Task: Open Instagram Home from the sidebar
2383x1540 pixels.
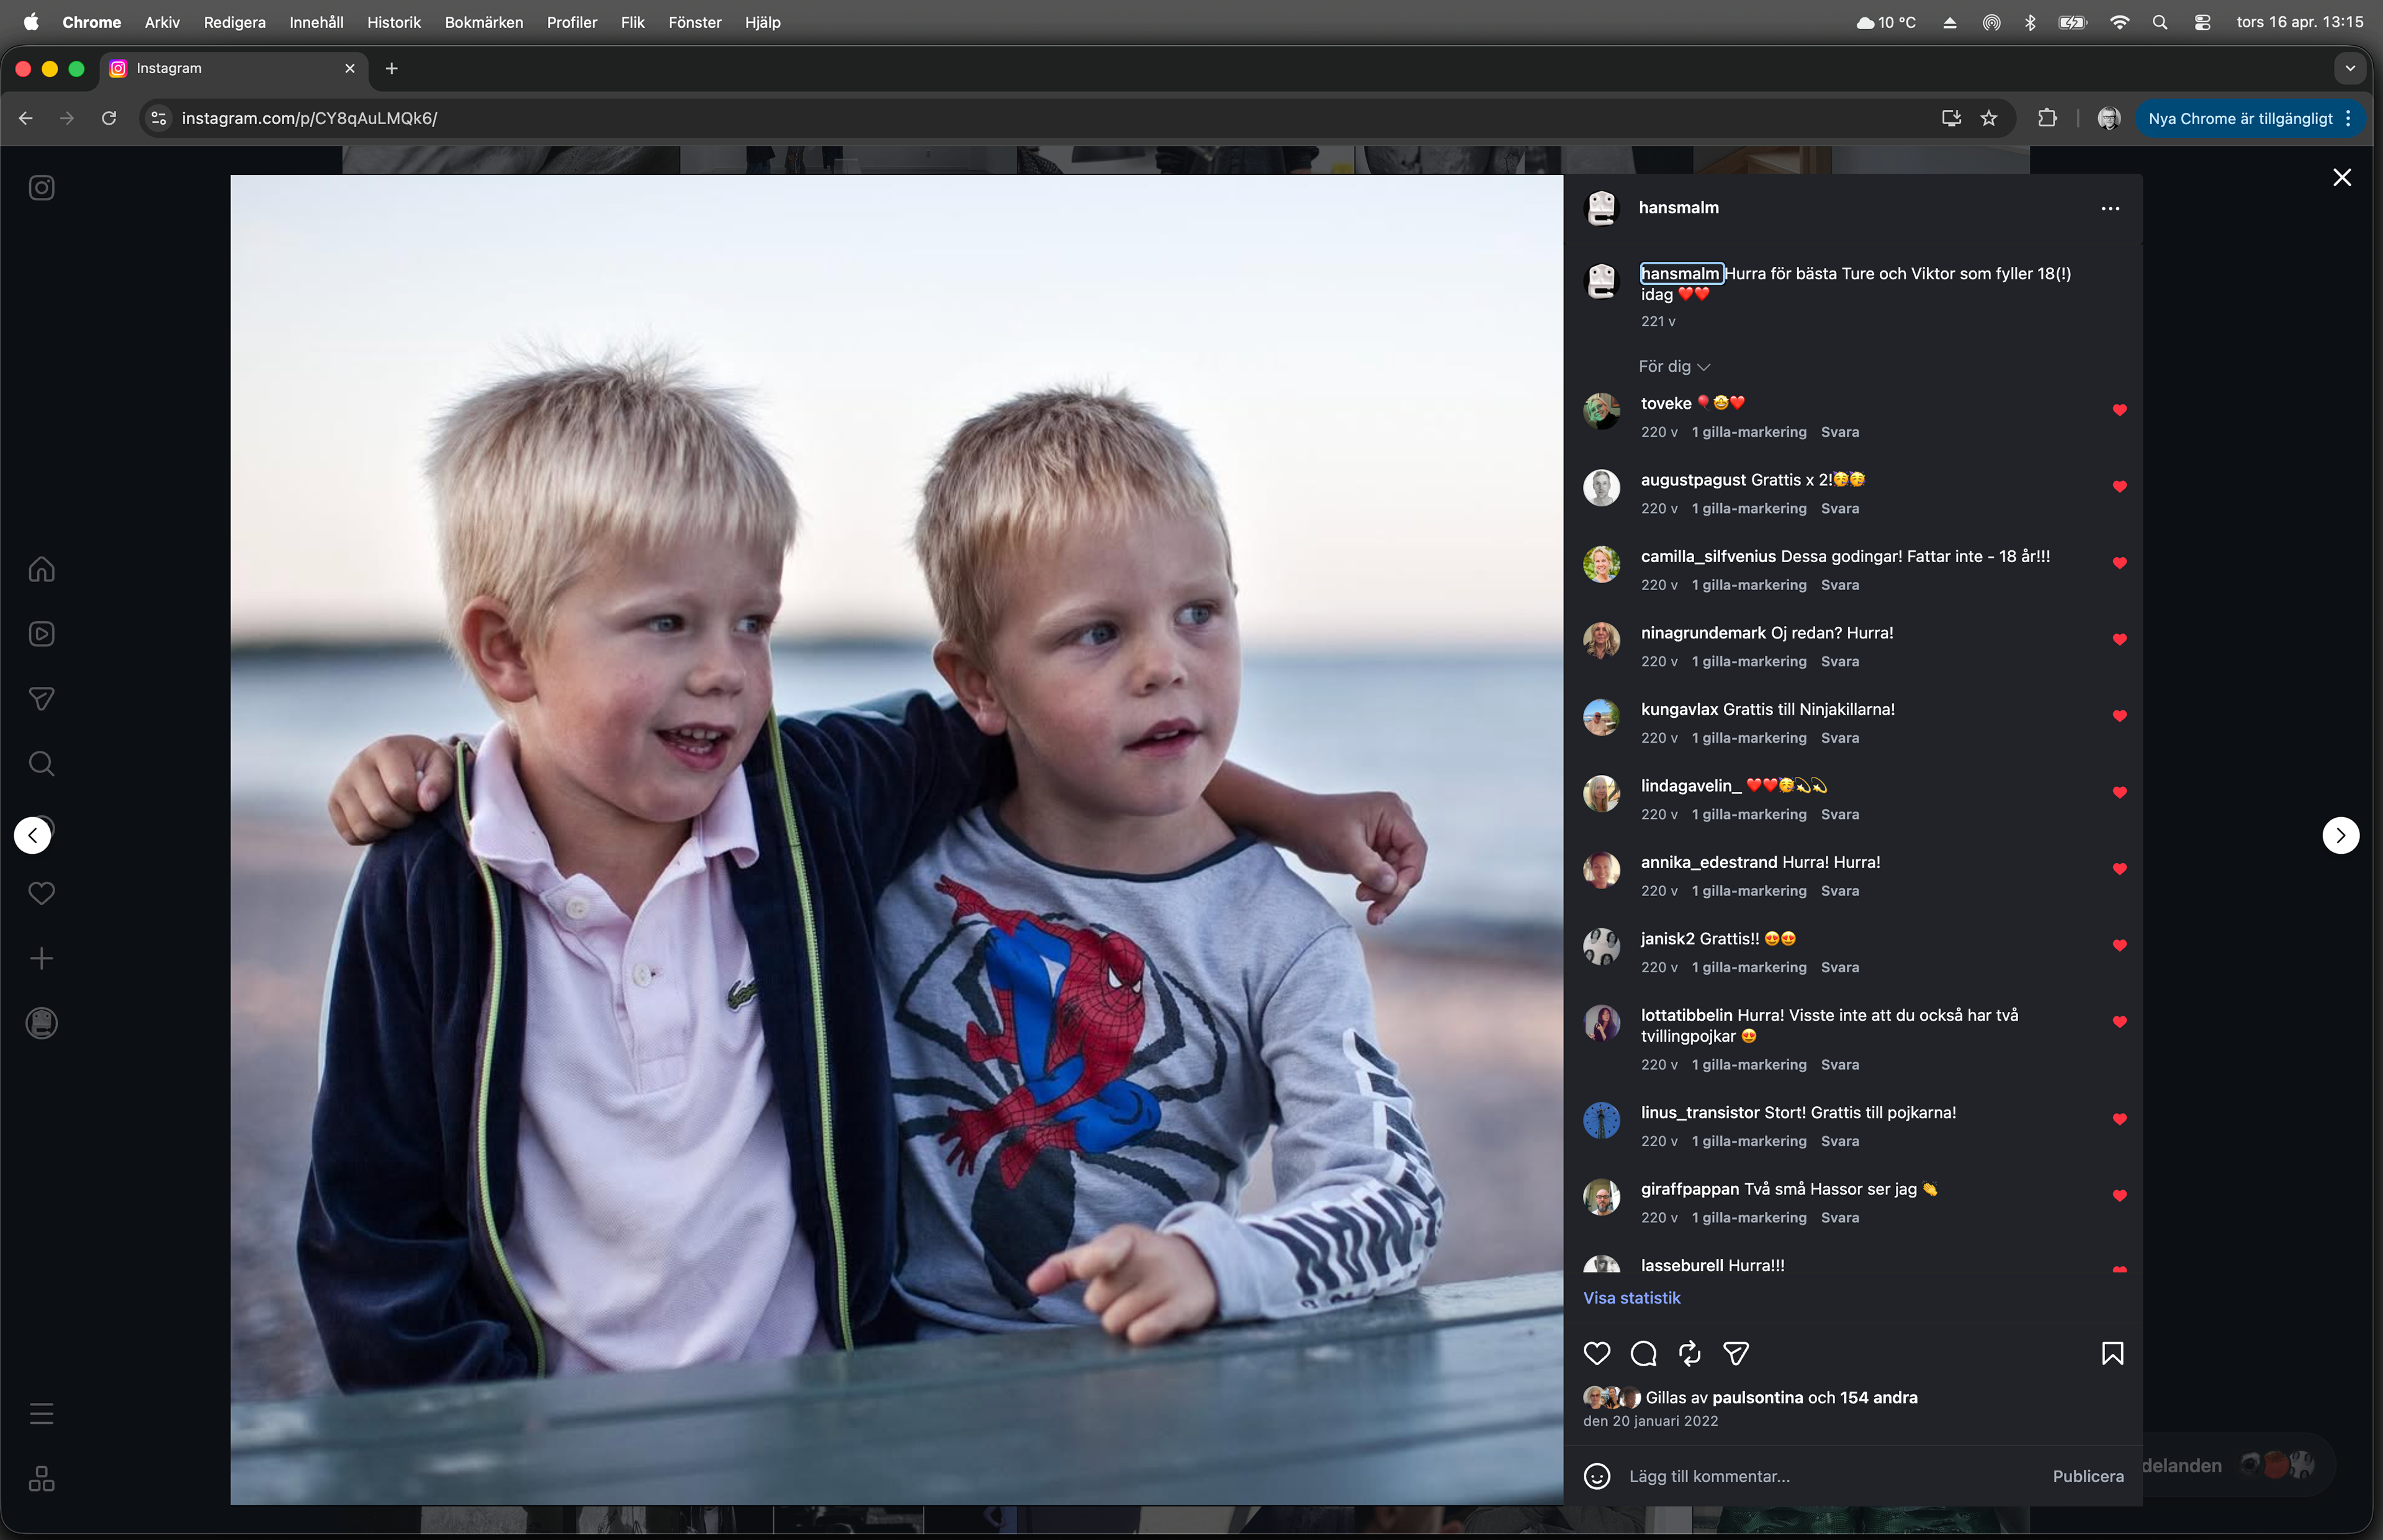Action: point(41,569)
